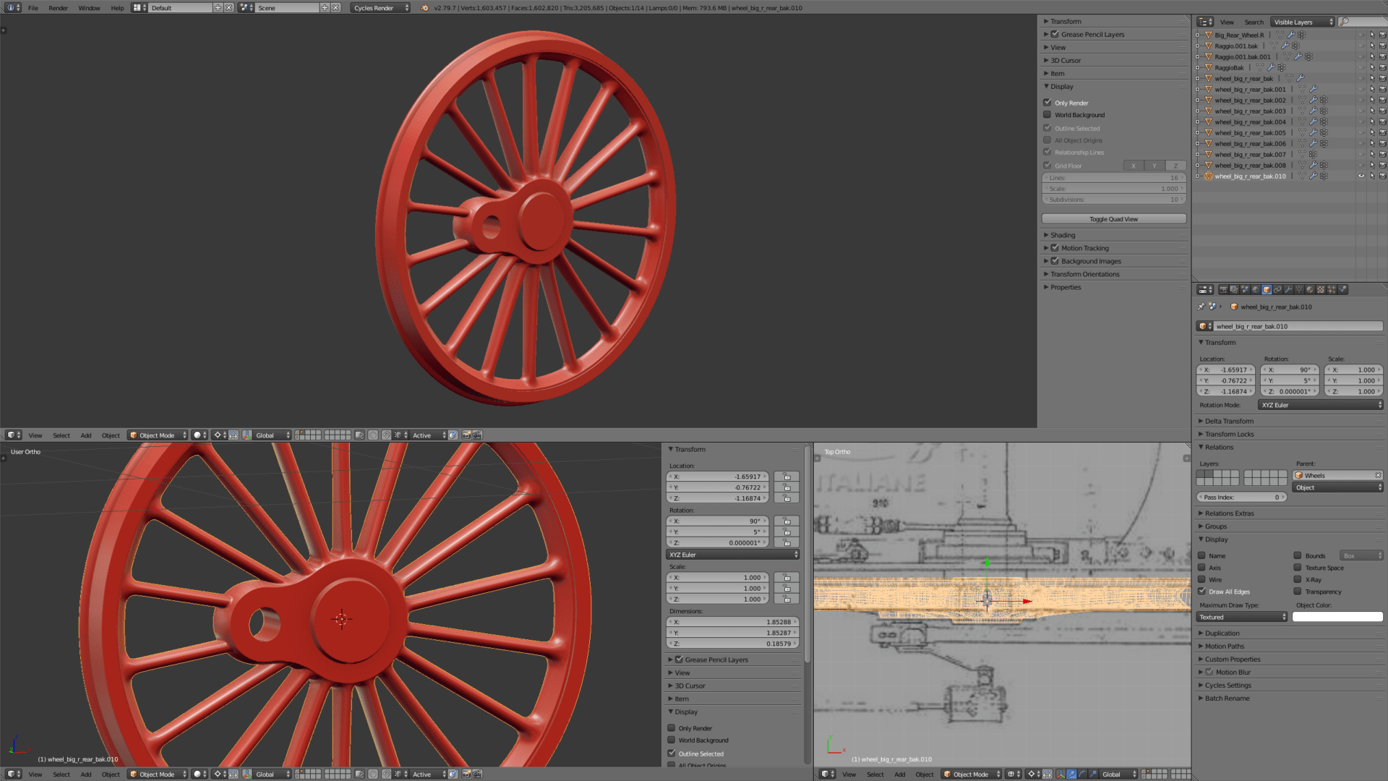Open the Add menu in top viewport header

point(86,435)
